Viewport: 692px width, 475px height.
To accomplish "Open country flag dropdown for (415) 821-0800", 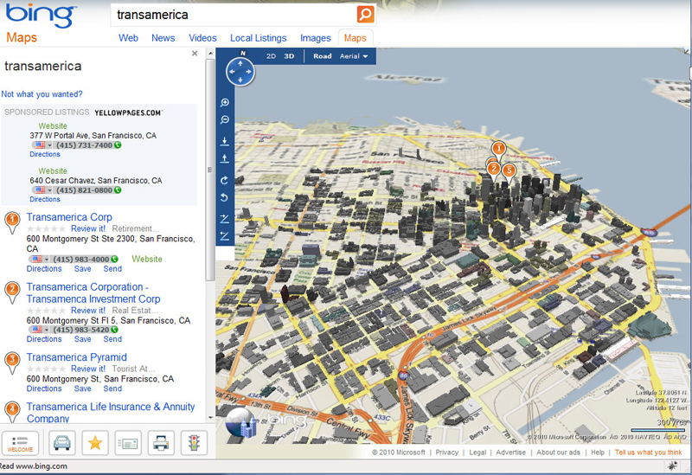I will click(x=42, y=190).
